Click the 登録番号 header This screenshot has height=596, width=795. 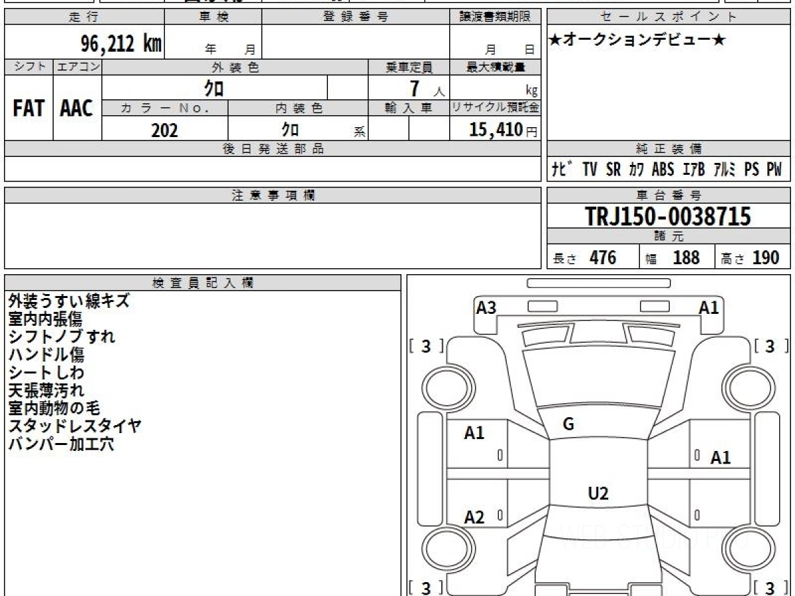(356, 17)
